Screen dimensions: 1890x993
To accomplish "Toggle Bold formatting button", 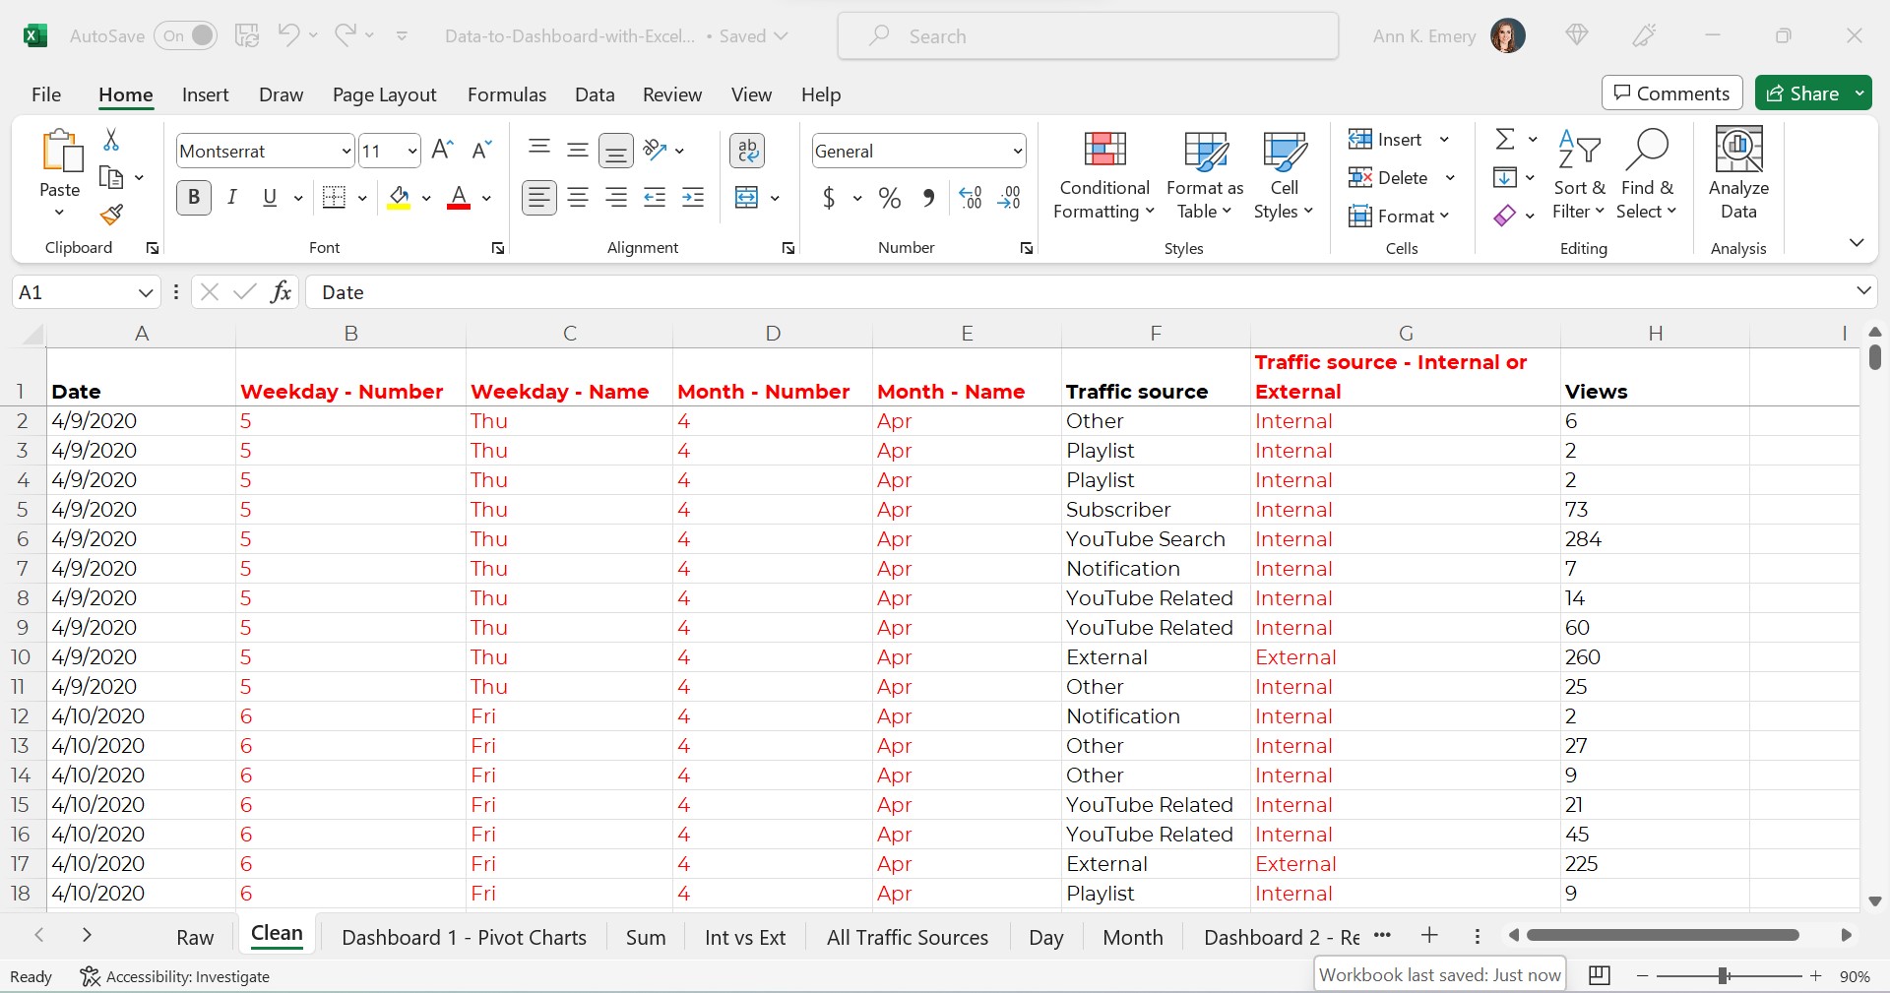I will tap(194, 198).
